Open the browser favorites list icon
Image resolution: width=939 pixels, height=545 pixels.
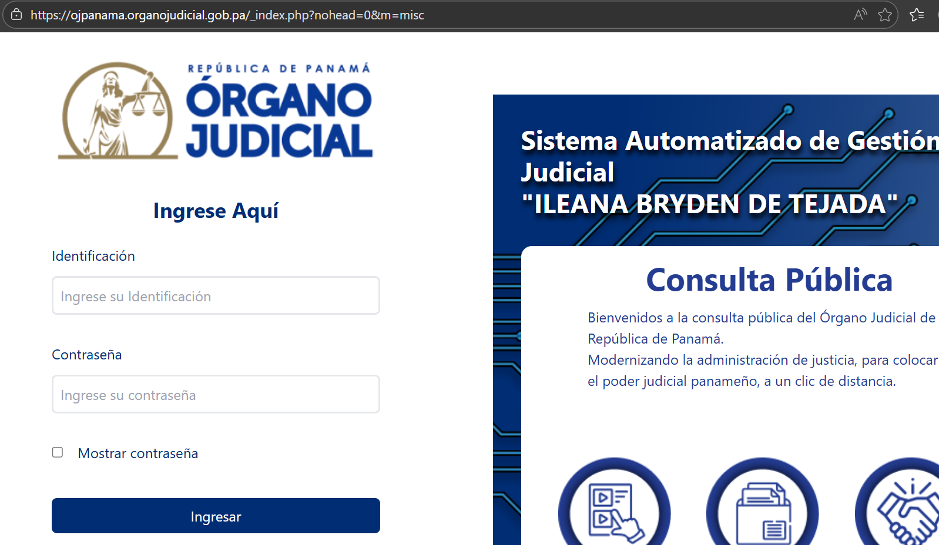coord(917,15)
